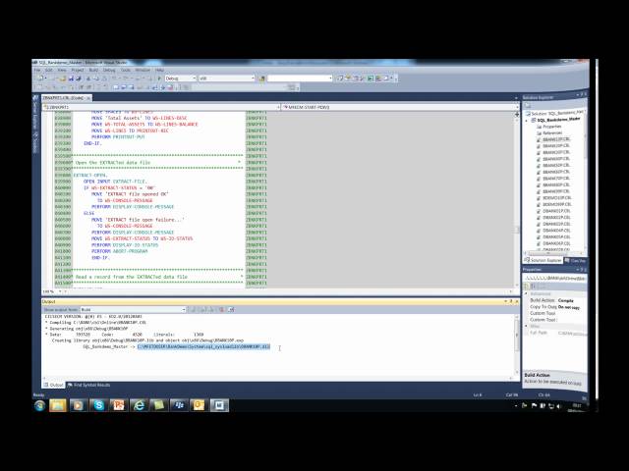Switch to Find Symbol Results tab

tap(88, 385)
